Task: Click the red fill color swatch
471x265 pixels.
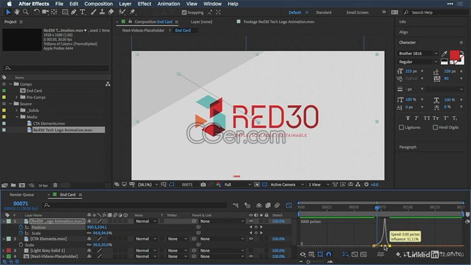Action: point(454,55)
